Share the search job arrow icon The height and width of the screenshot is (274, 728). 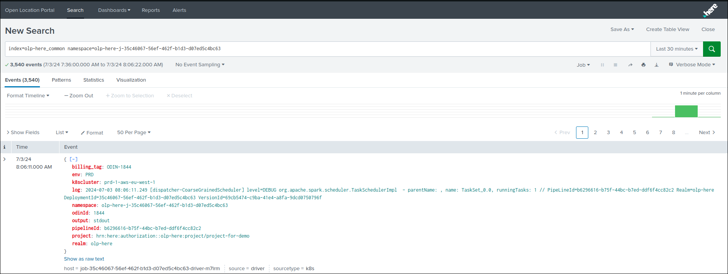(x=630, y=65)
